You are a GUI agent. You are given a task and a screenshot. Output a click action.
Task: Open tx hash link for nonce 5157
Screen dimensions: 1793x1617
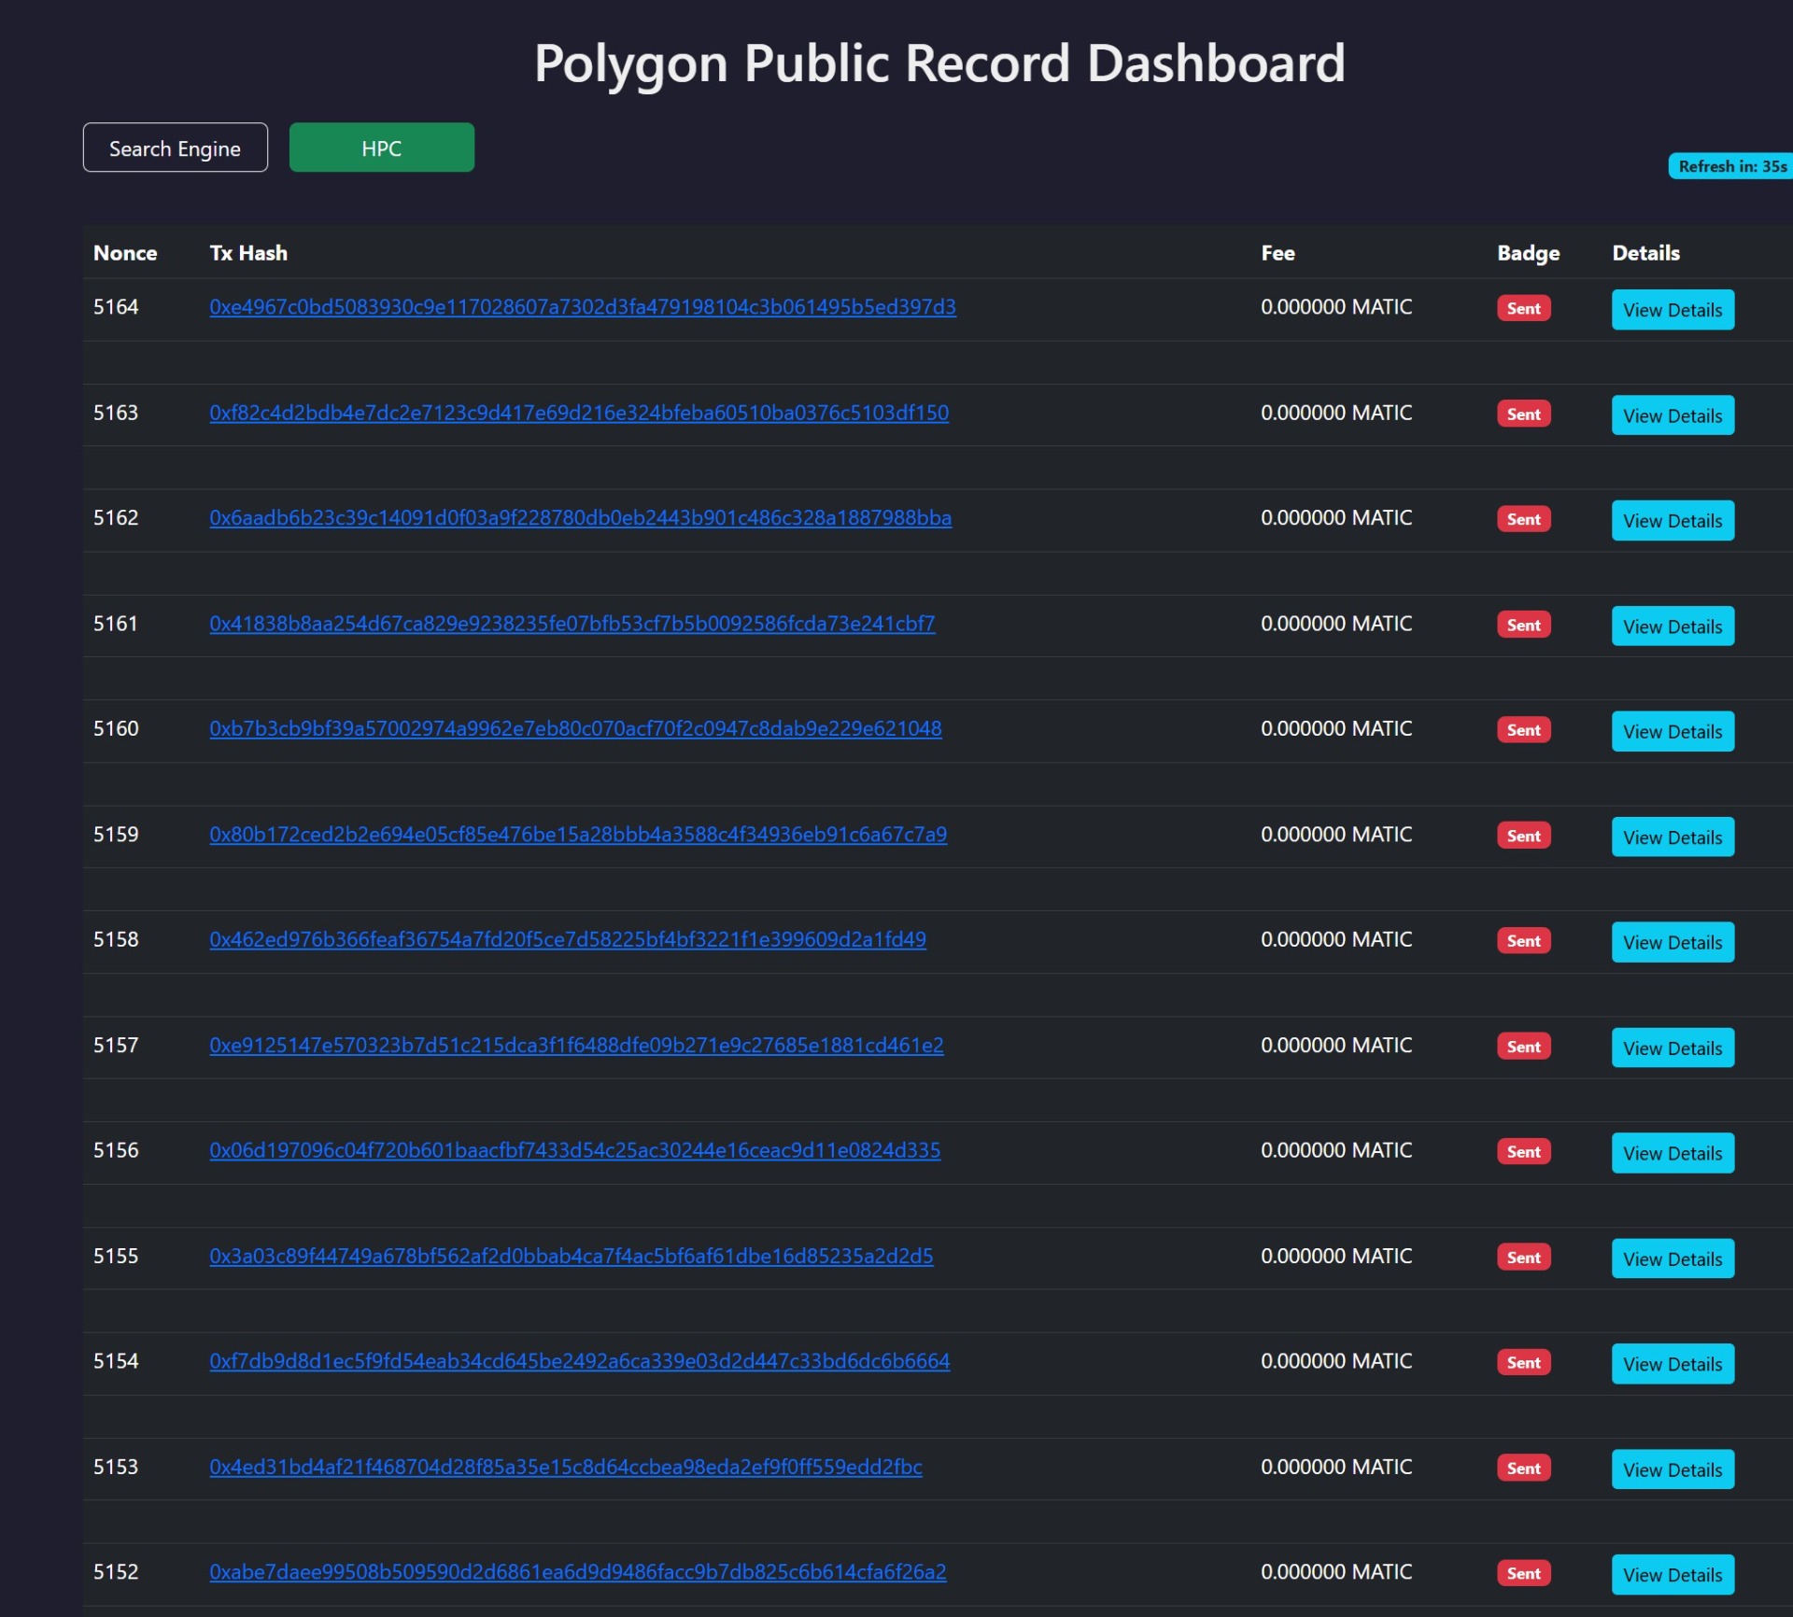[x=575, y=1046]
